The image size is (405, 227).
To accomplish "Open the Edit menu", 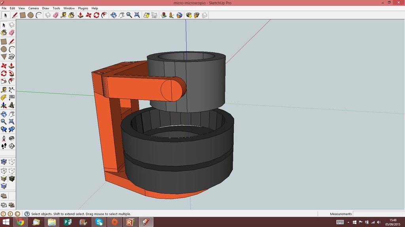I will (12, 8).
